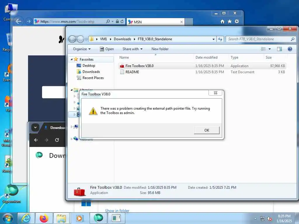299x224 pixels.
Task: Open the view options dropdown arrow
Action: [x=270, y=49]
